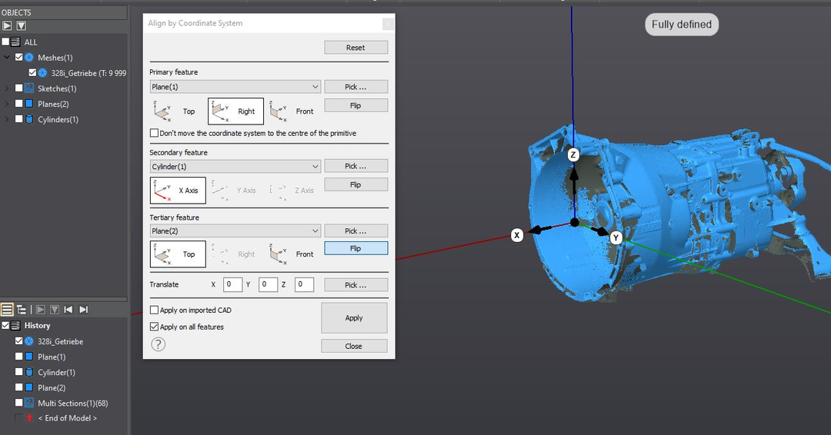Choose X Axis orientation for secondary feature
Screen dimensions: 831x435
tap(177, 190)
